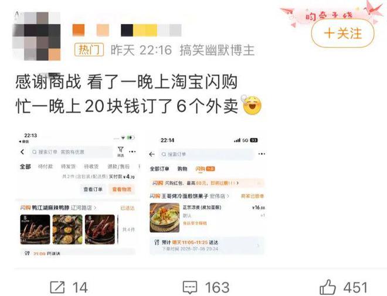Select the 全部 orders tab
Screen dimensions: 387x296
(x=25, y=166)
